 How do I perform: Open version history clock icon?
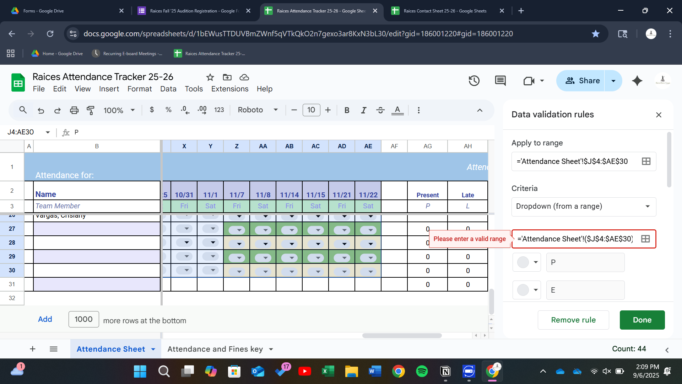click(474, 81)
